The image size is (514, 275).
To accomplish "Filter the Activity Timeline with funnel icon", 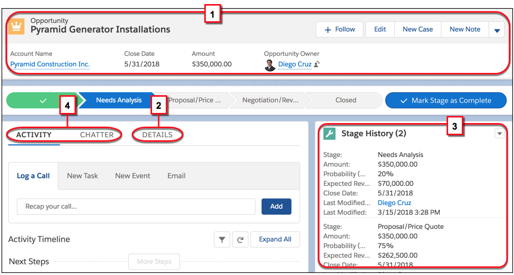I will pyautogui.click(x=222, y=240).
